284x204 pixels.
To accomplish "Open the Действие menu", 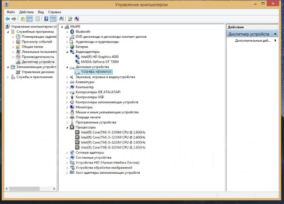I will pos(26,12).
